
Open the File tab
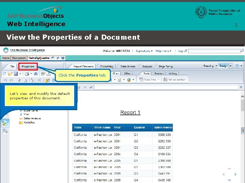pyautogui.click(x=12, y=66)
